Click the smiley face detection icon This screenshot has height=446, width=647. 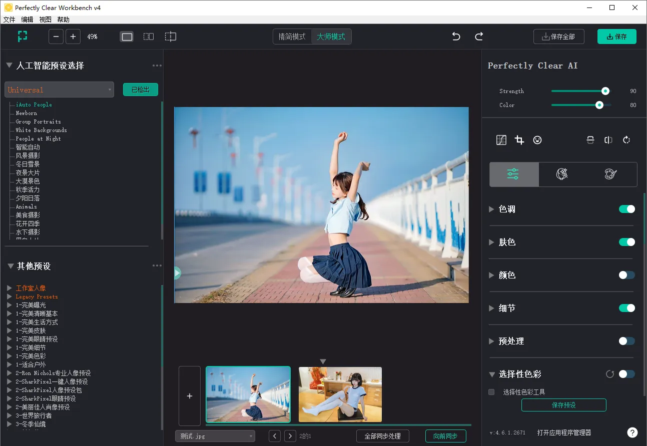point(537,140)
